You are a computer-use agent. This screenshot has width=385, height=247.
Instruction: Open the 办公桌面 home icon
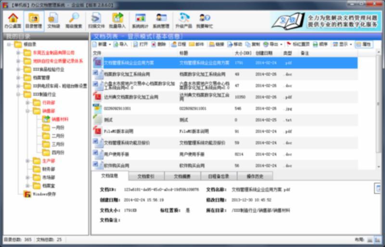[x=13, y=21]
